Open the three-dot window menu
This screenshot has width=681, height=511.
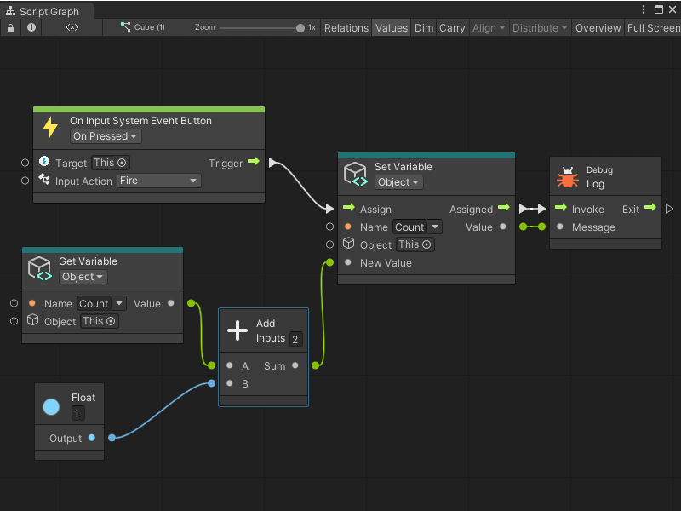[x=644, y=9]
